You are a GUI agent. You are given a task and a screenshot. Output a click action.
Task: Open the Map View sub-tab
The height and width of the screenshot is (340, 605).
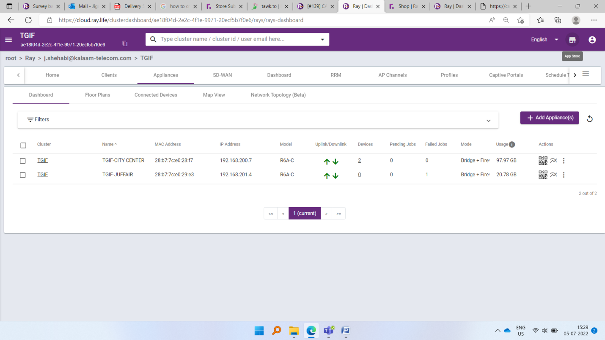point(214,95)
